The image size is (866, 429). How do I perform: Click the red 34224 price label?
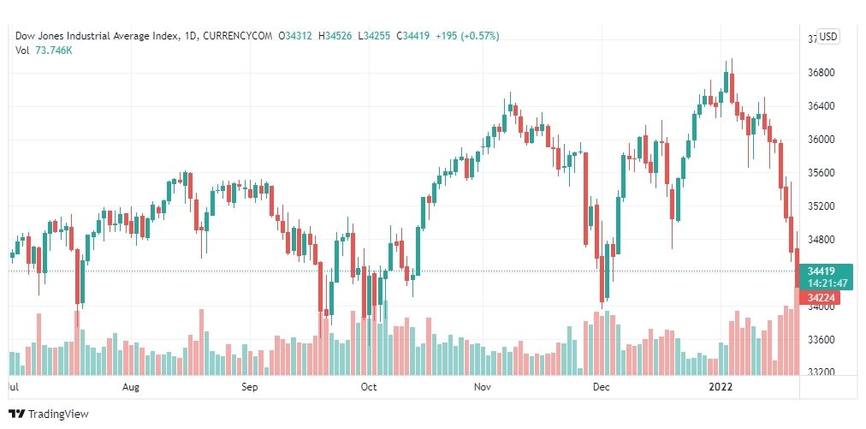(x=820, y=298)
